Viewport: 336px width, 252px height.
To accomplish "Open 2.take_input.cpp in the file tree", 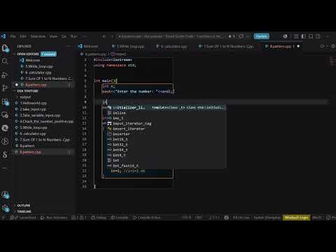I will tap(33, 109).
